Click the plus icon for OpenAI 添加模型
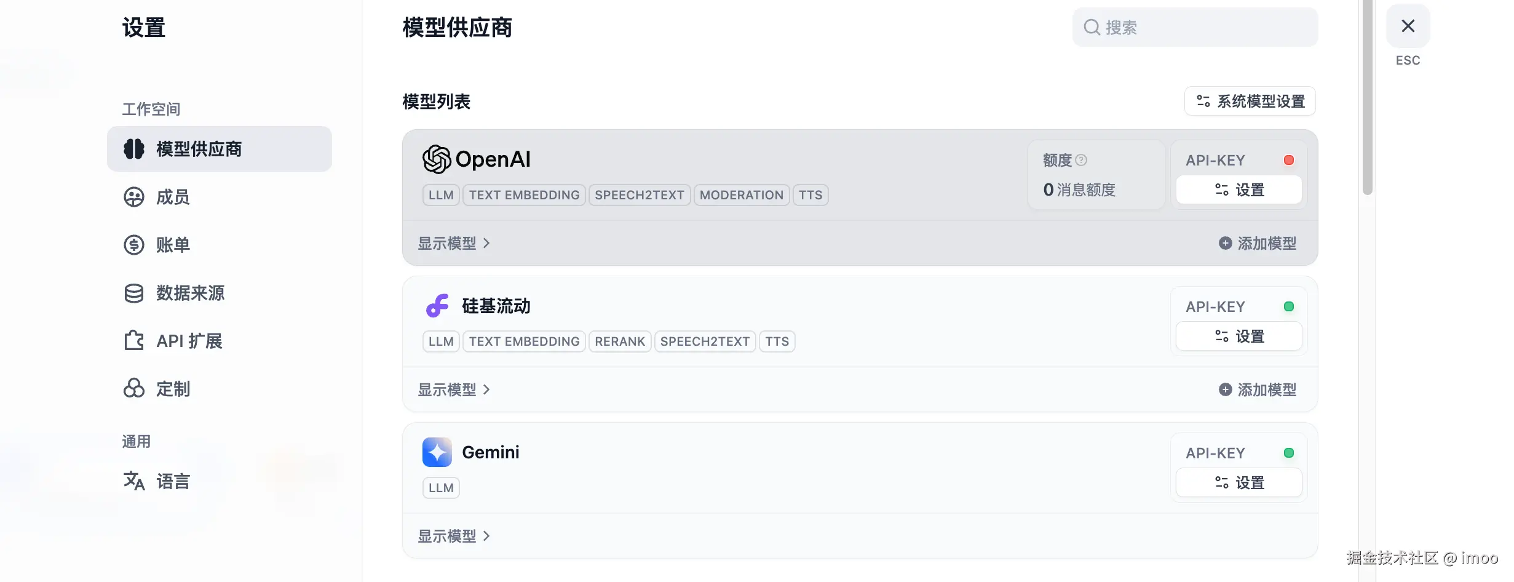This screenshot has width=1514, height=582. point(1225,243)
